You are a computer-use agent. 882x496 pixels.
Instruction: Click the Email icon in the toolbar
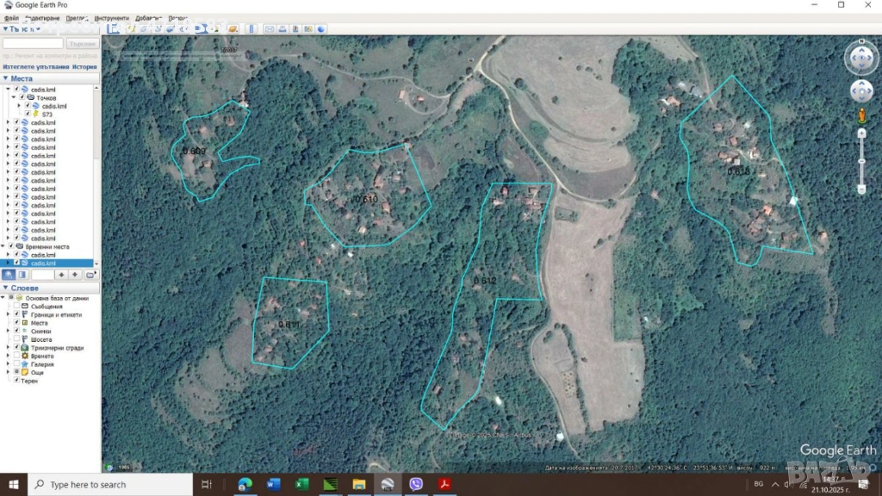269,29
